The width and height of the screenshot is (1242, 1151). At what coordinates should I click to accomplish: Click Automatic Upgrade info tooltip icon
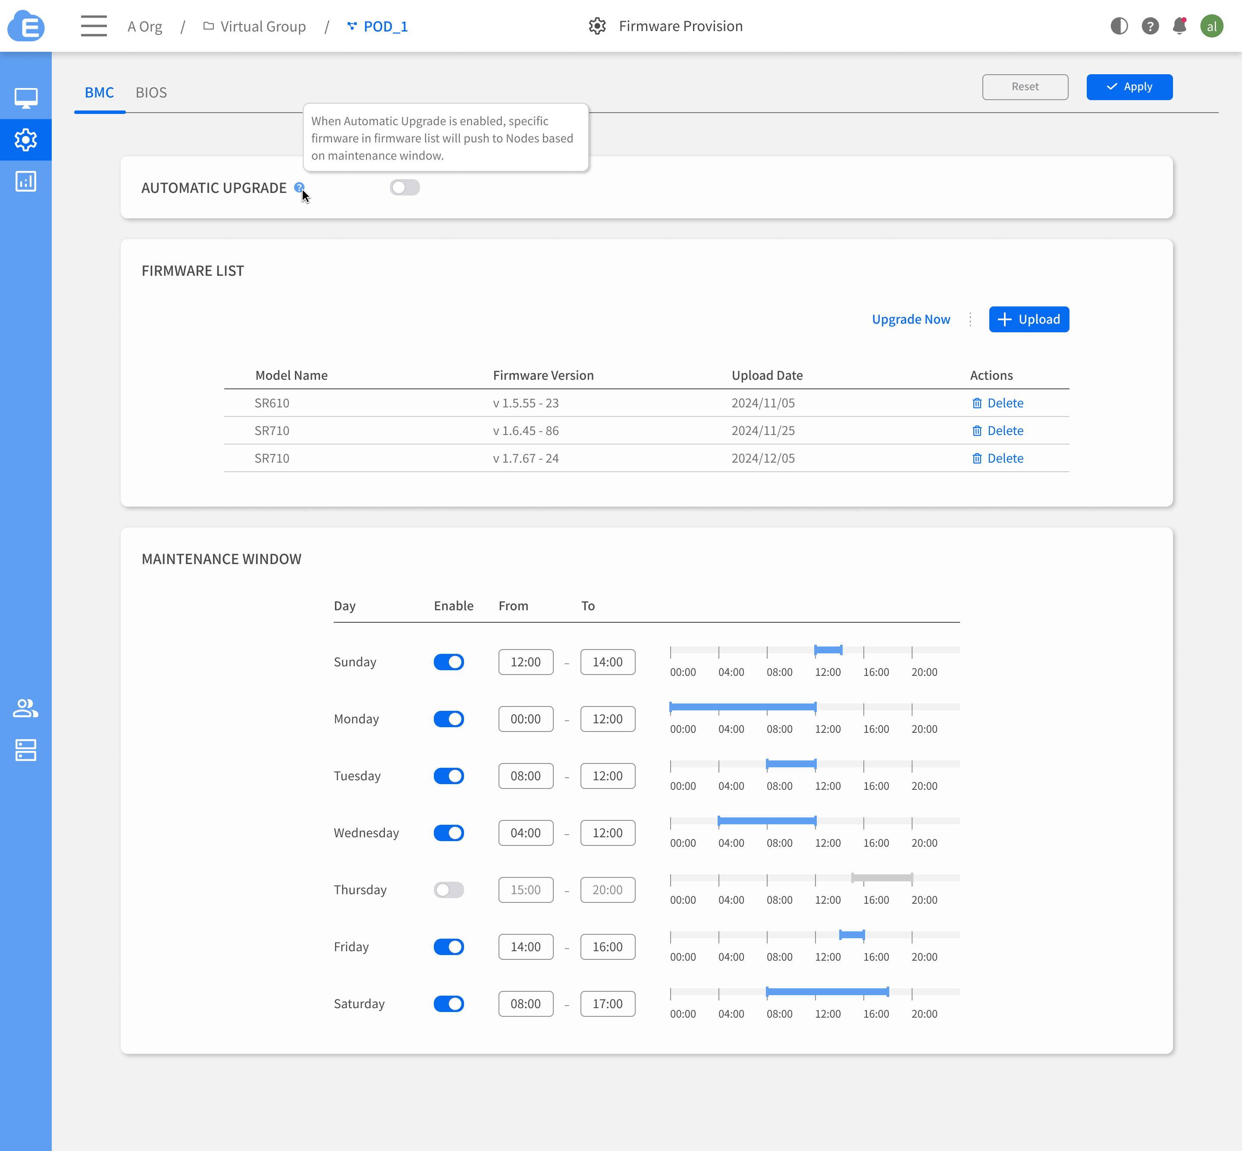pyautogui.click(x=299, y=187)
